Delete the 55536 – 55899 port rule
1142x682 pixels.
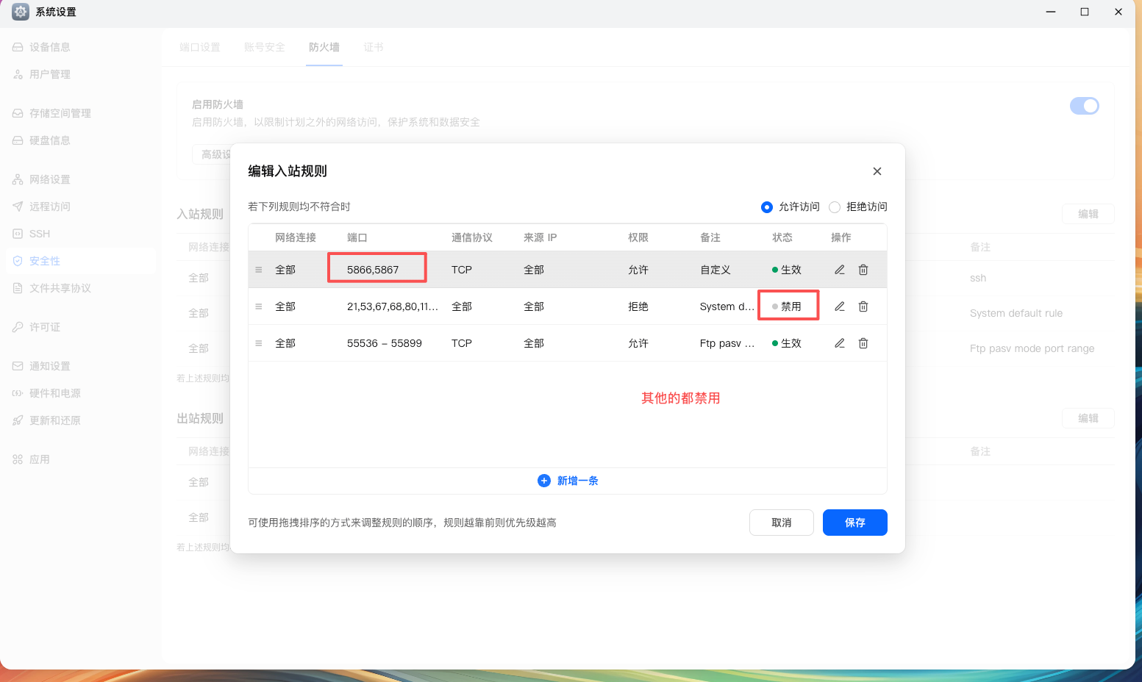coord(863,343)
